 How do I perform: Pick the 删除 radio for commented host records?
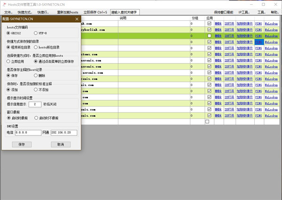click(x=36, y=75)
